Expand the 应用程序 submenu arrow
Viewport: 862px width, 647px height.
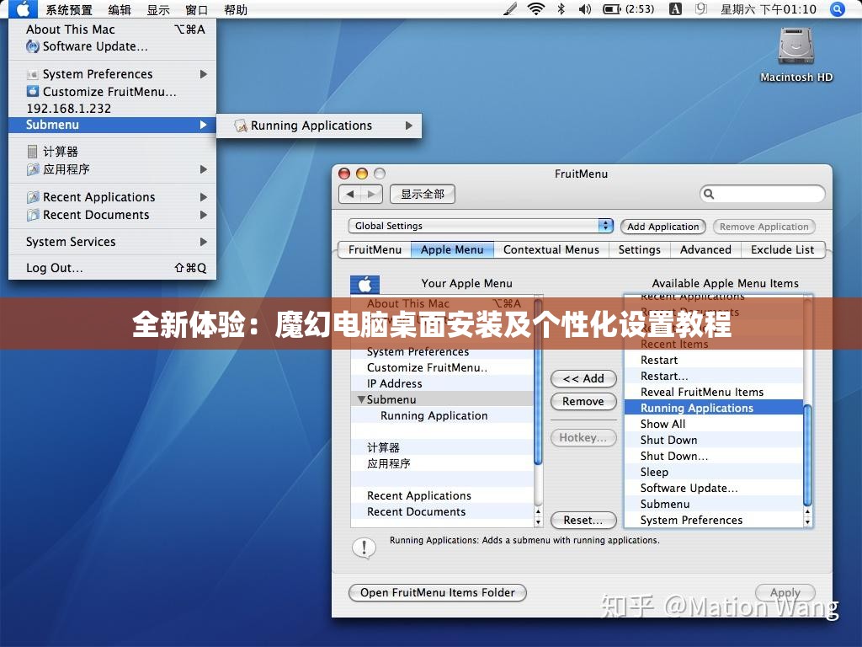pyautogui.click(x=204, y=169)
